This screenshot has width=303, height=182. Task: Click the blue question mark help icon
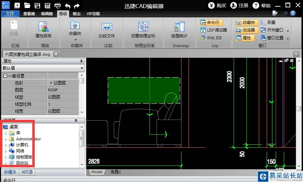point(293,13)
